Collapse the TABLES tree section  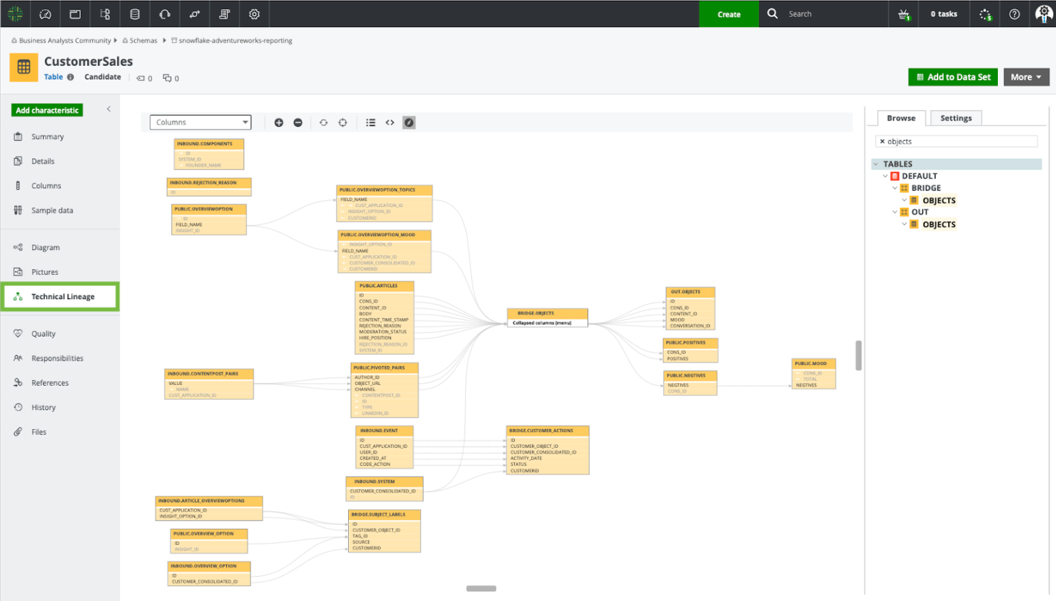[876, 164]
